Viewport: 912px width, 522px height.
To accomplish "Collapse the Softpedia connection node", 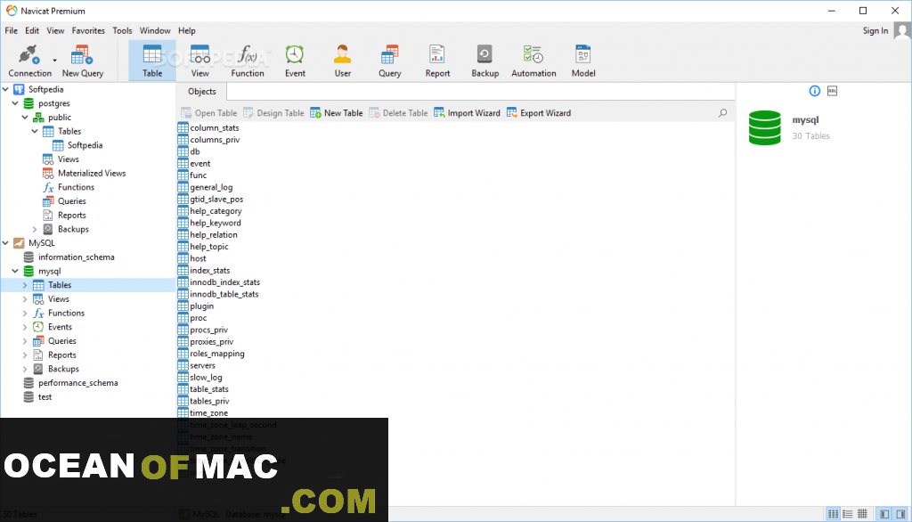I will pos(6,89).
